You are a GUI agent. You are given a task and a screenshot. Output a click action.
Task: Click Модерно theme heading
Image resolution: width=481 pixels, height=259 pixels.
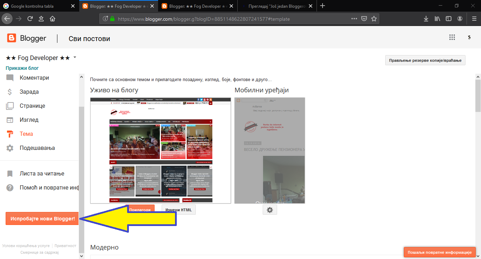coord(105,247)
